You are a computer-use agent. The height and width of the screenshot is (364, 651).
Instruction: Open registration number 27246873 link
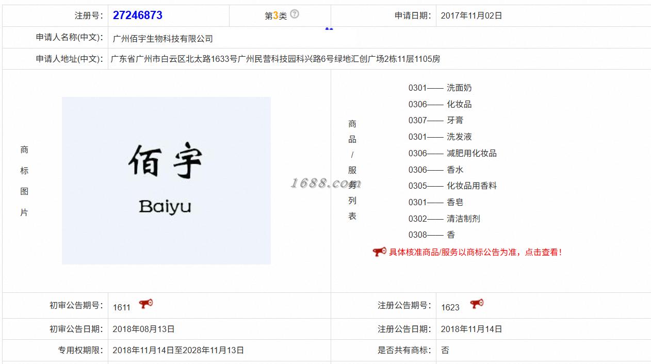[138, 15]
